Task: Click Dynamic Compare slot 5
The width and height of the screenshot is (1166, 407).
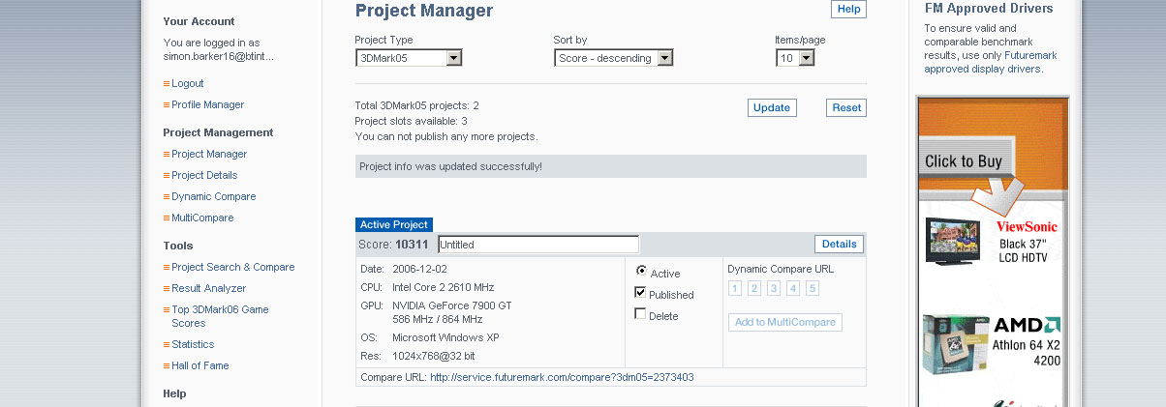Action: tap(813, 288)
